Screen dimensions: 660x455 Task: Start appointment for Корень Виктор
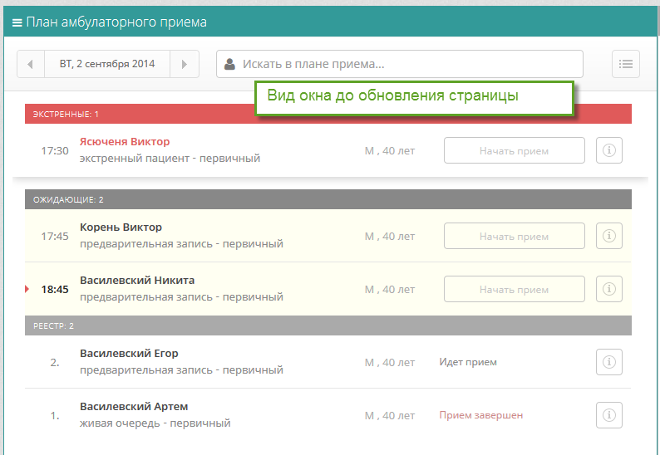point(514,236)
